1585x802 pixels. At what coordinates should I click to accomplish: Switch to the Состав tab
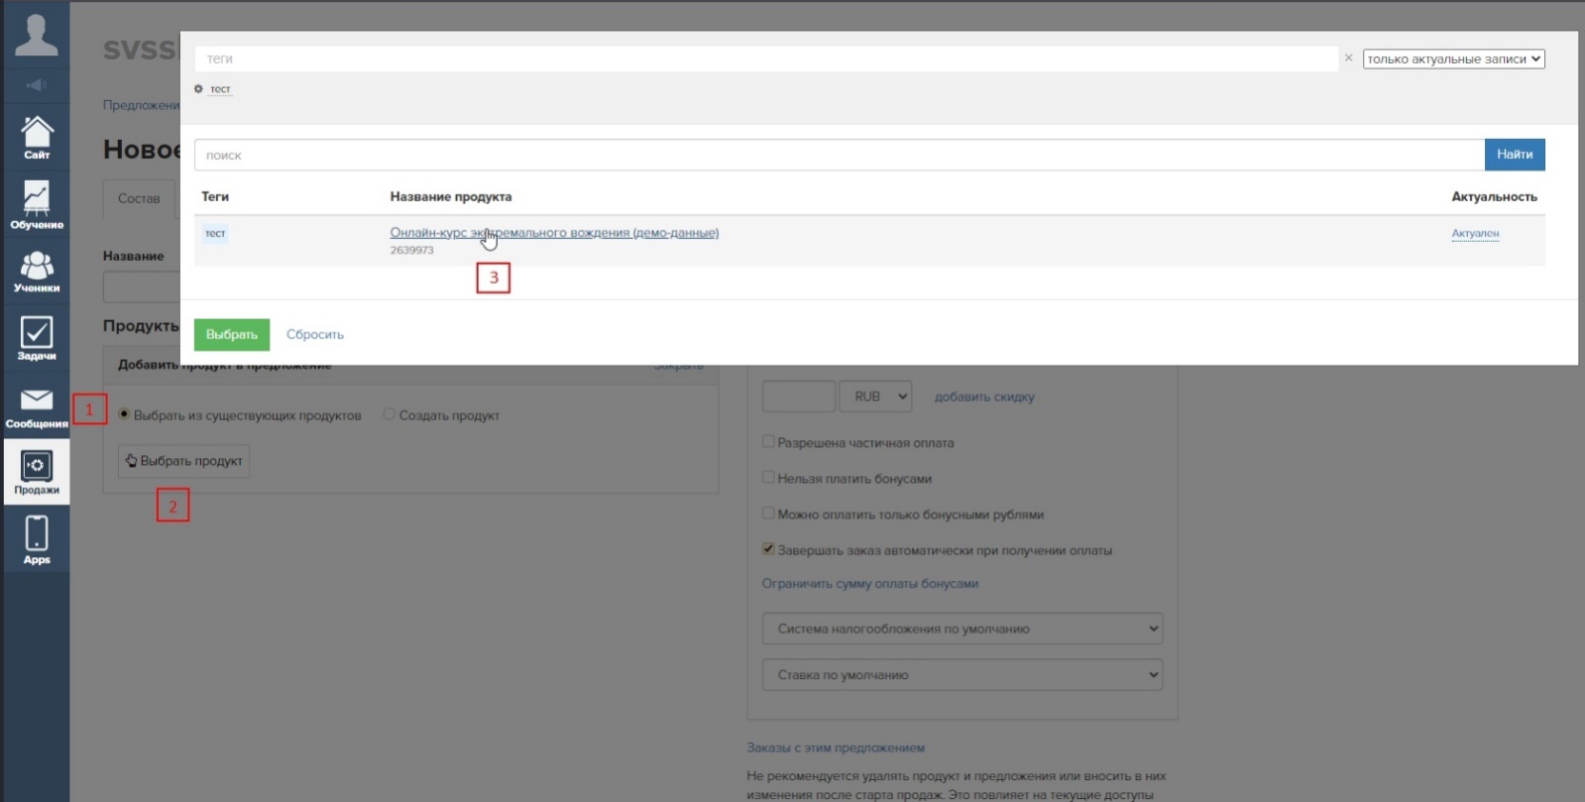click(139, 198)
